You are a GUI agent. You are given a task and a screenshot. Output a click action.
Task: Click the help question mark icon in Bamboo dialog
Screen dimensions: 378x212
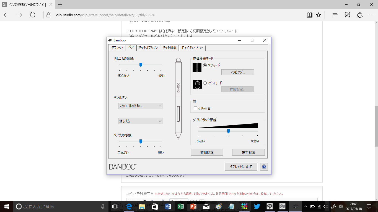(264, 167)
